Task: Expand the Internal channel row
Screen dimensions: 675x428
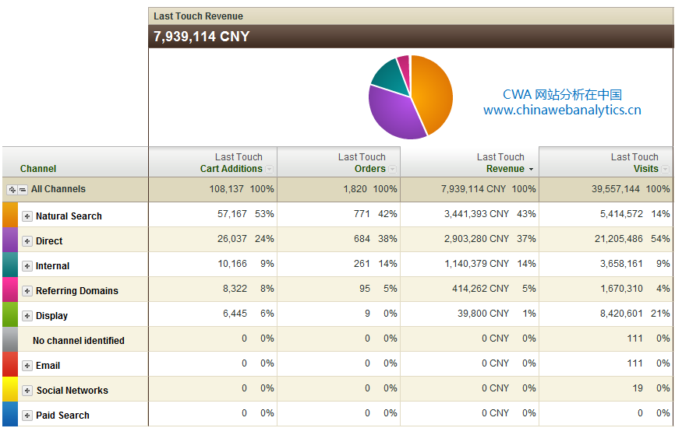Action: click(27, 266)
